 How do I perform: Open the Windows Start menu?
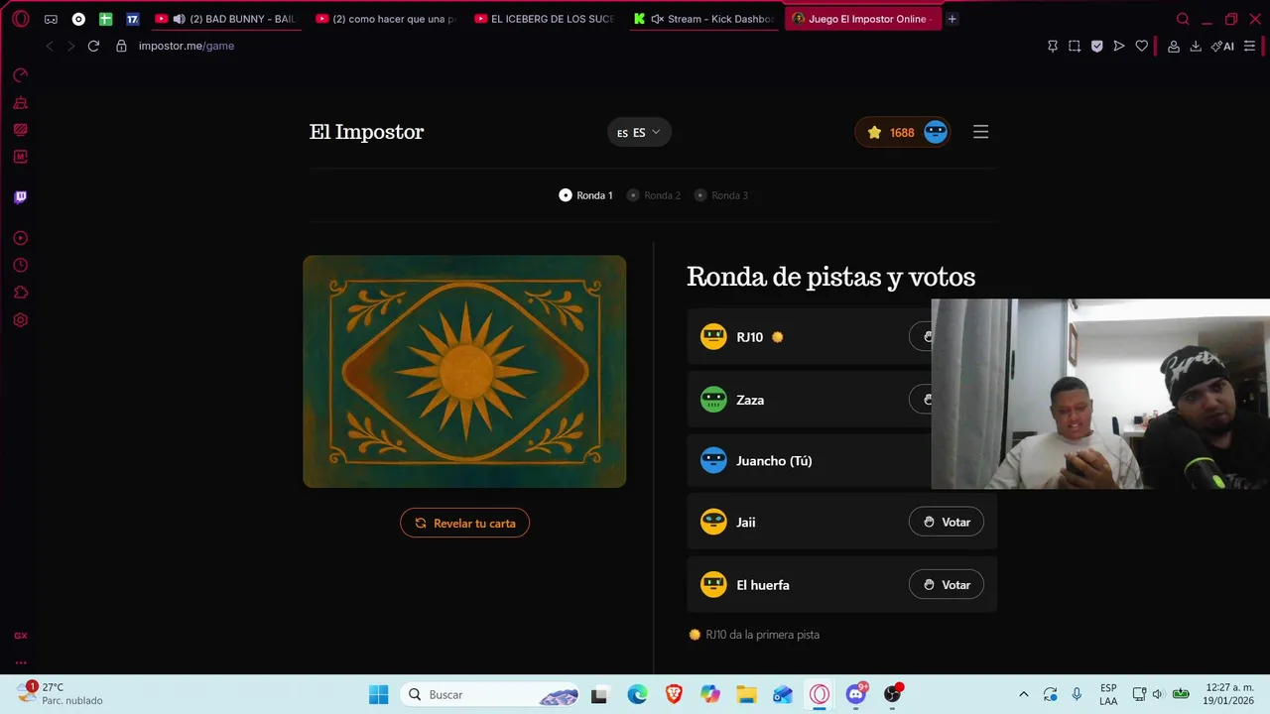click(378, 694)
